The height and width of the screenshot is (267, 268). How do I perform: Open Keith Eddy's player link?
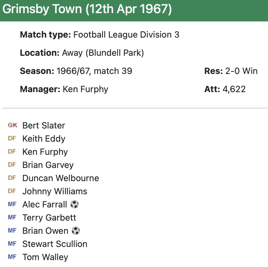[x=44, y=139]
